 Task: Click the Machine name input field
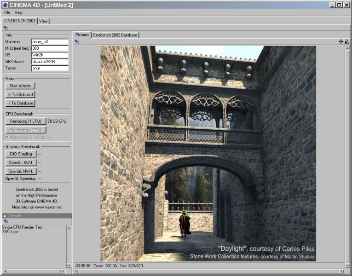[50, 42]
